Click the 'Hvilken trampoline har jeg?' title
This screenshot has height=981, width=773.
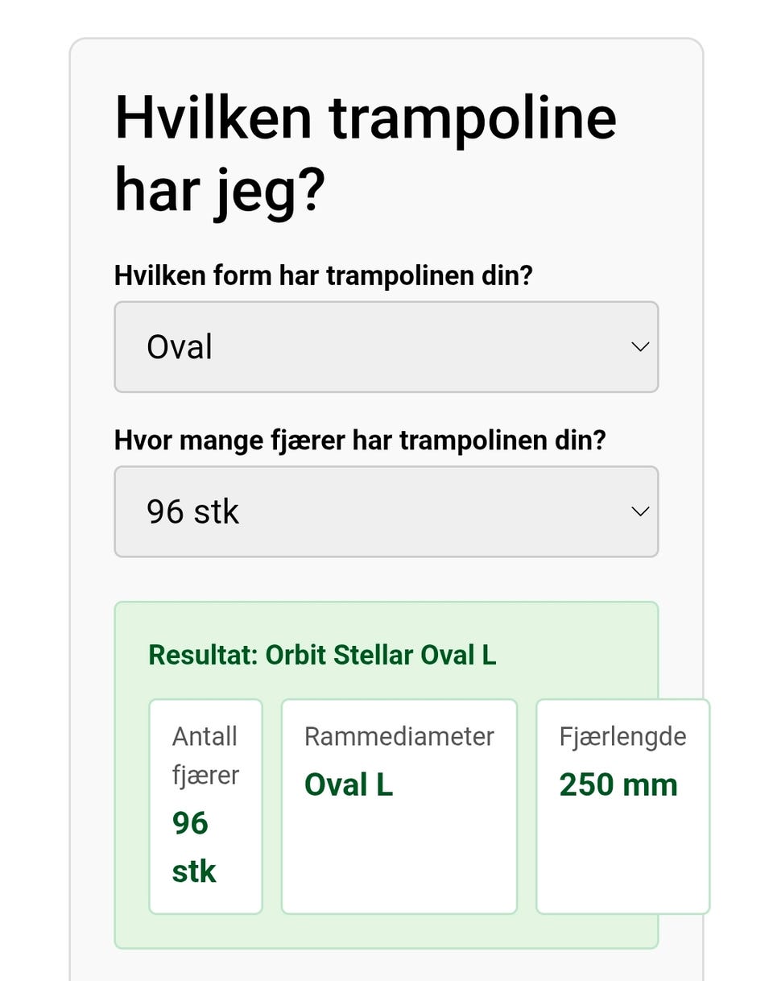[x=366, y=154]
